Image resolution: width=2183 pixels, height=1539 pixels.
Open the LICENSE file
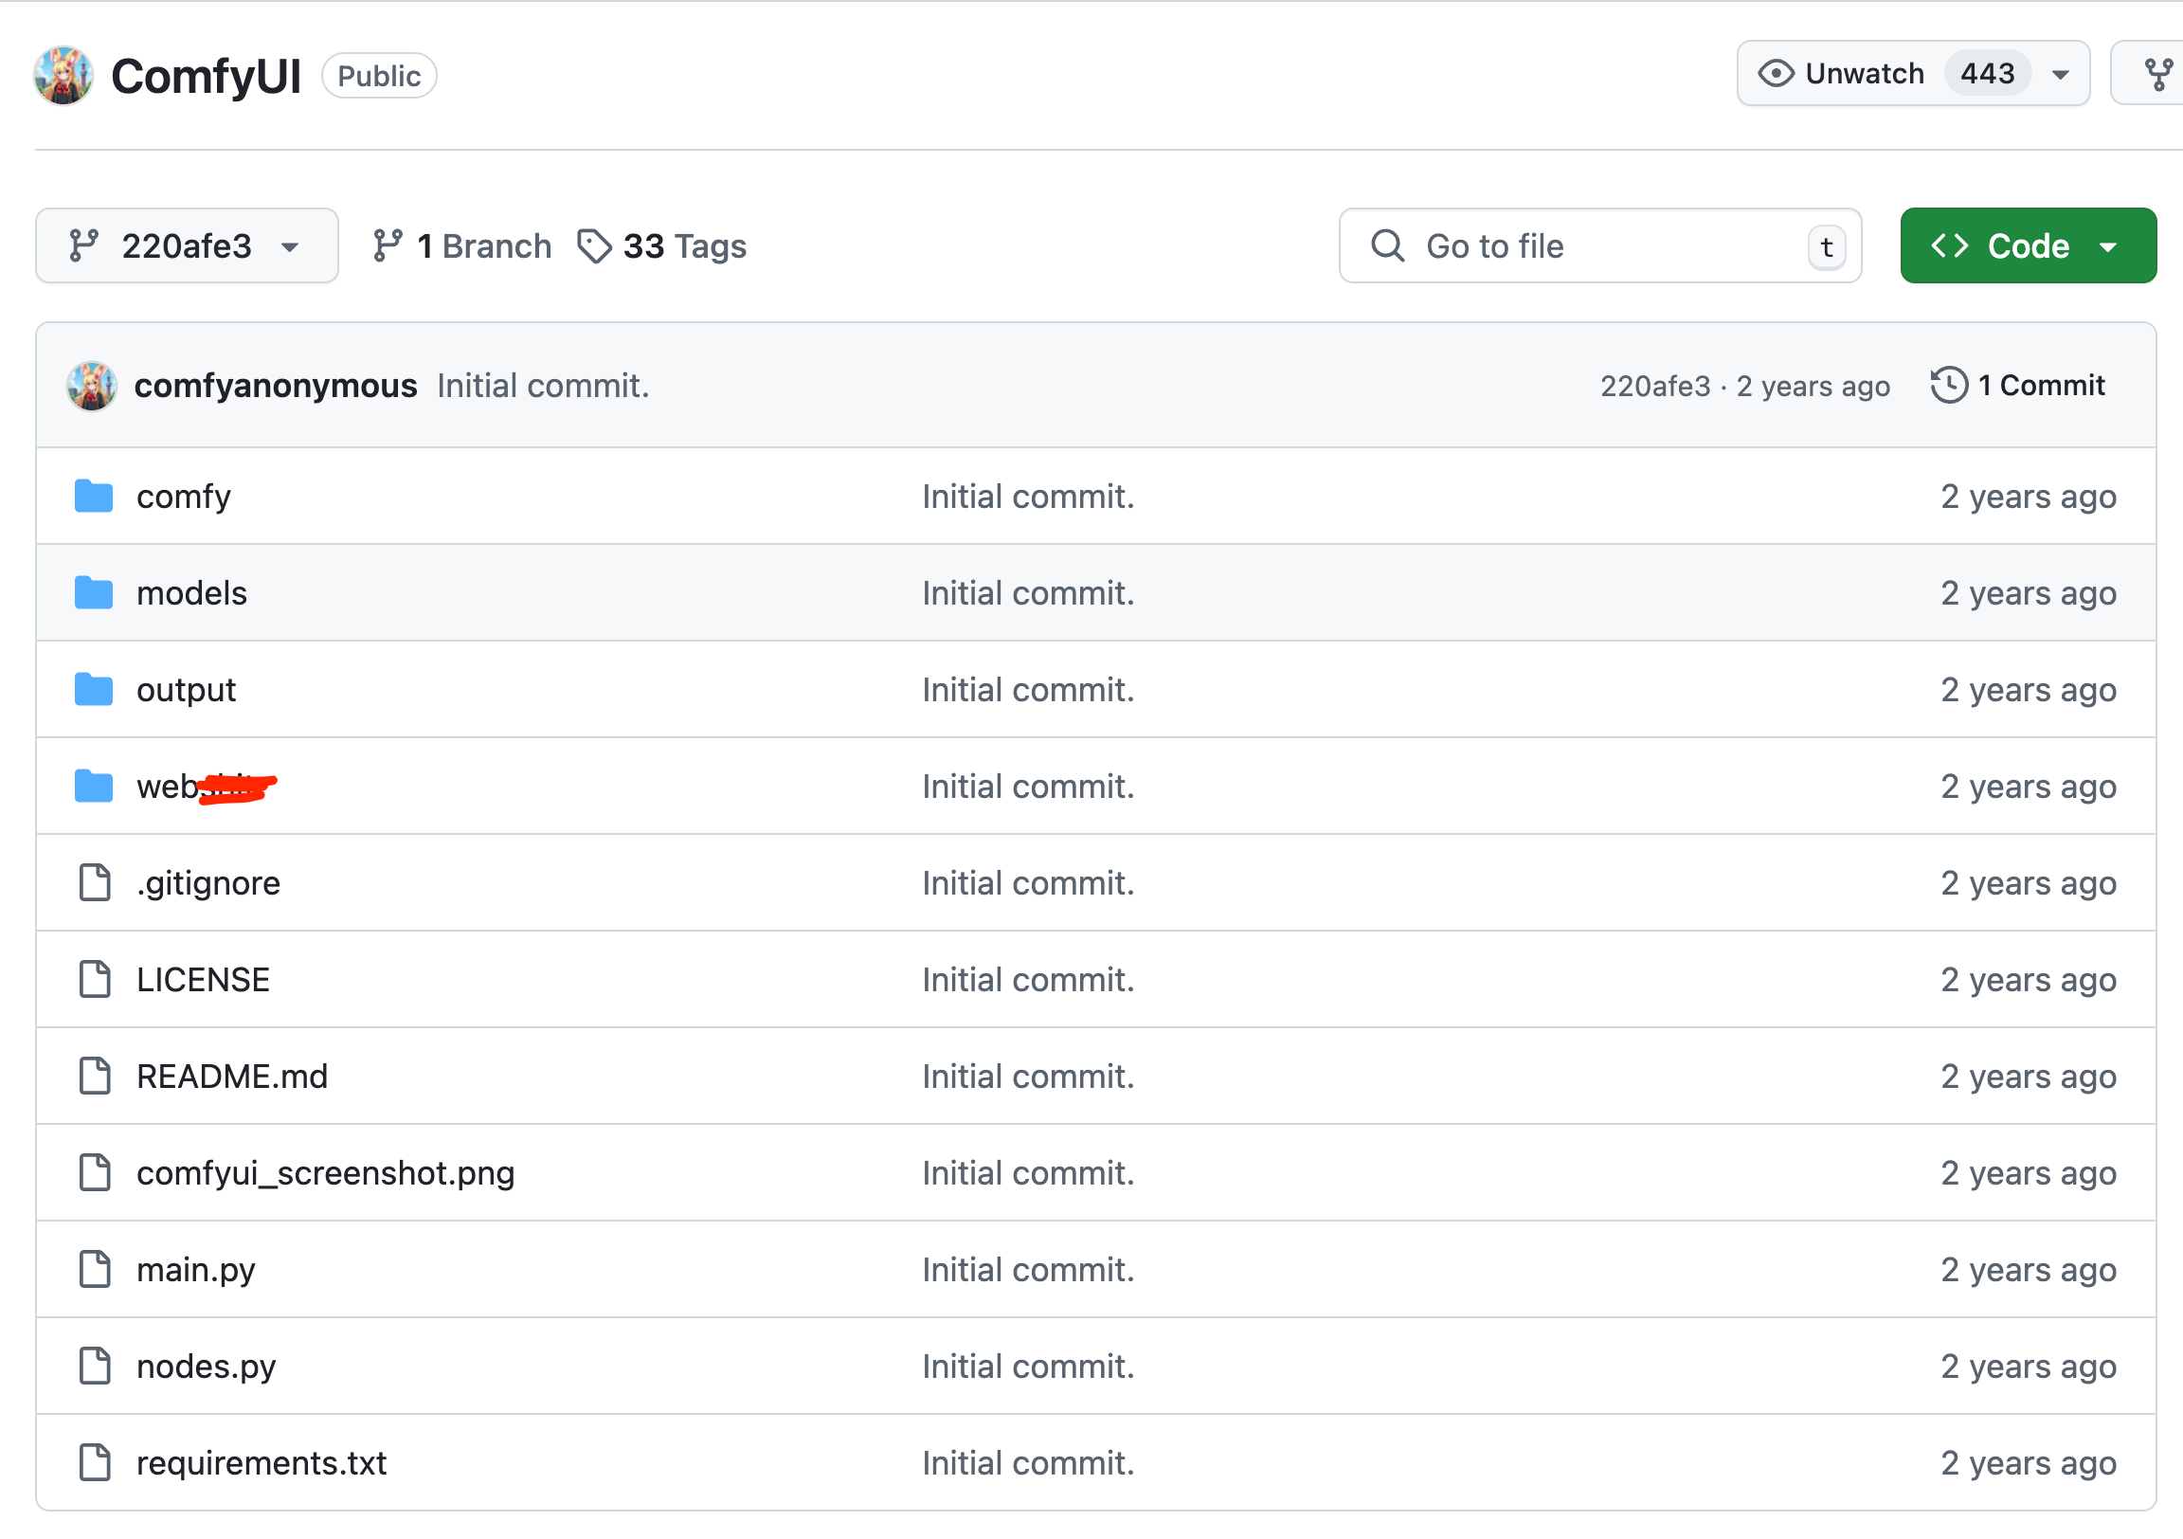pos(204,980)
